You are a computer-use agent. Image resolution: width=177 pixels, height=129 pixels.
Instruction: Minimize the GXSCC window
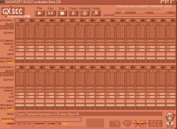[x=163, y=2]
